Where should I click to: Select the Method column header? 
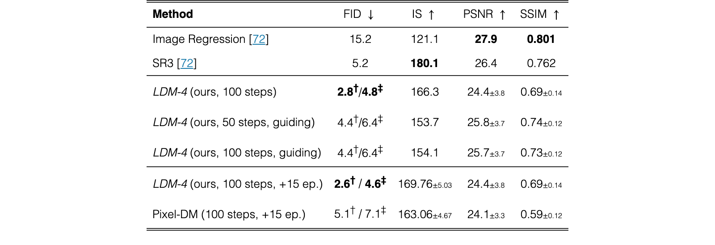(x=172, y=14)
